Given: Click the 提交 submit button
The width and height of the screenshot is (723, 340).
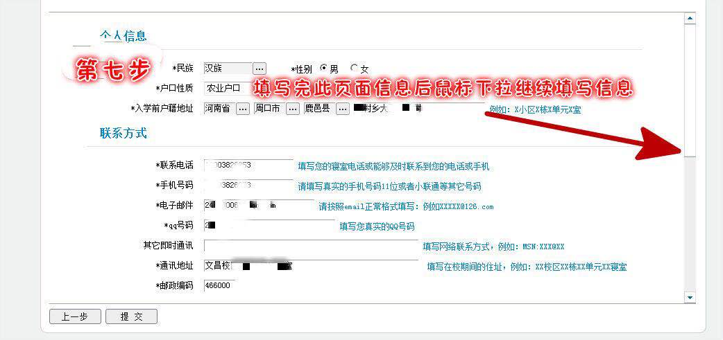Looking at the screenshot, I should 131,316.
